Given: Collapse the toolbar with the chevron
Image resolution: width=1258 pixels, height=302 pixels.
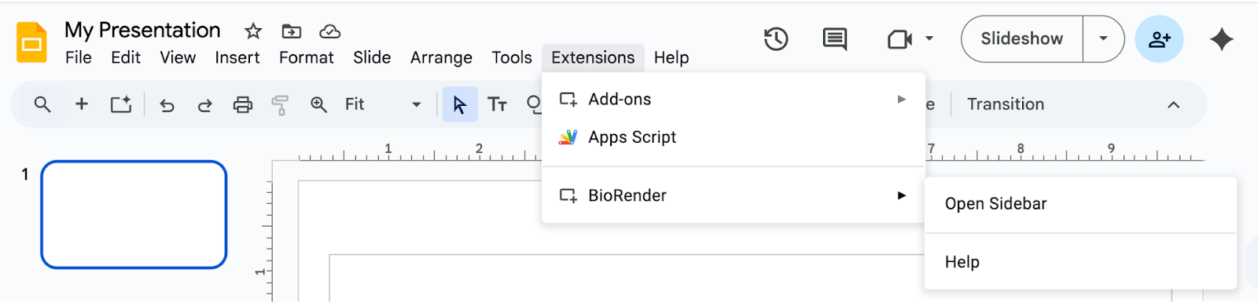Looking at the screenshot, I should (1173, 104).
